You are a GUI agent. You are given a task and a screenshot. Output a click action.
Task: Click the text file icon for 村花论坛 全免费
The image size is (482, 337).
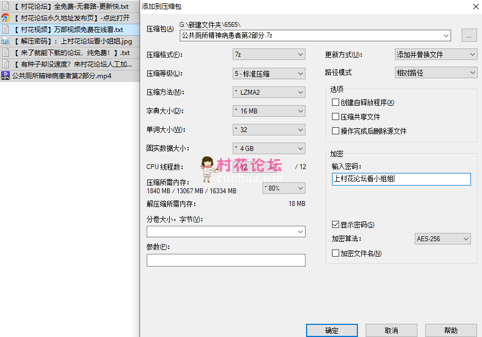click(5, 6)
